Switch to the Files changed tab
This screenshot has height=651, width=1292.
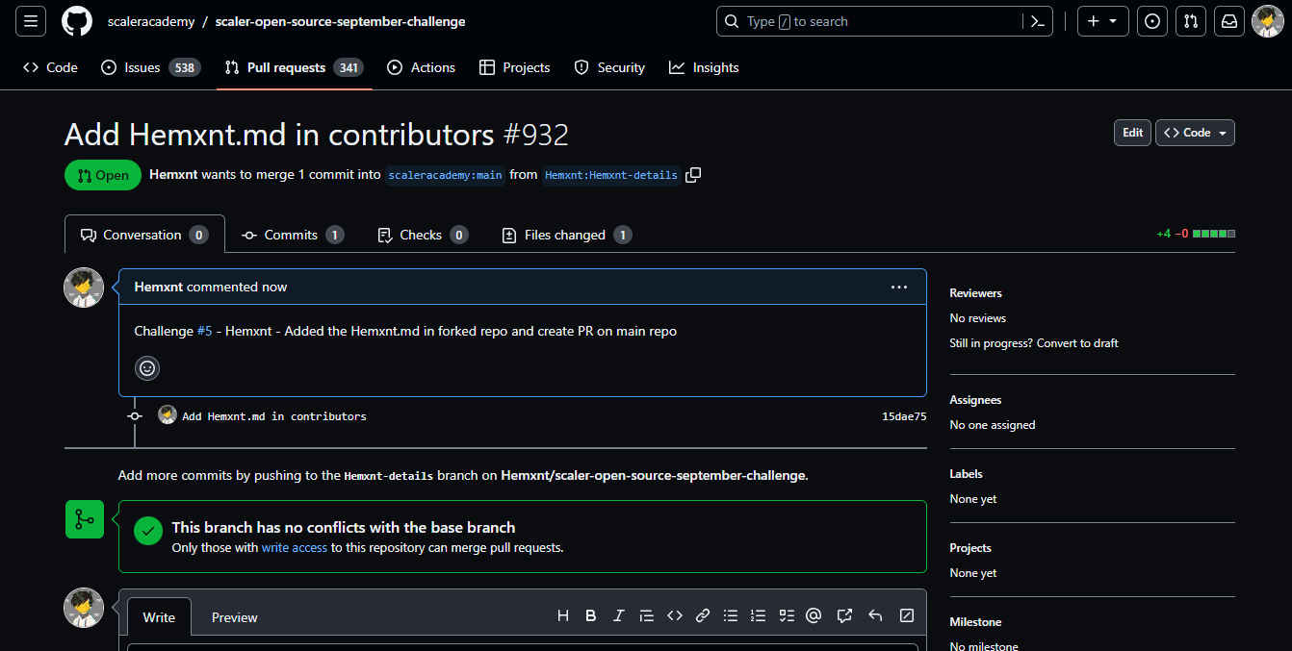[566, 234]
